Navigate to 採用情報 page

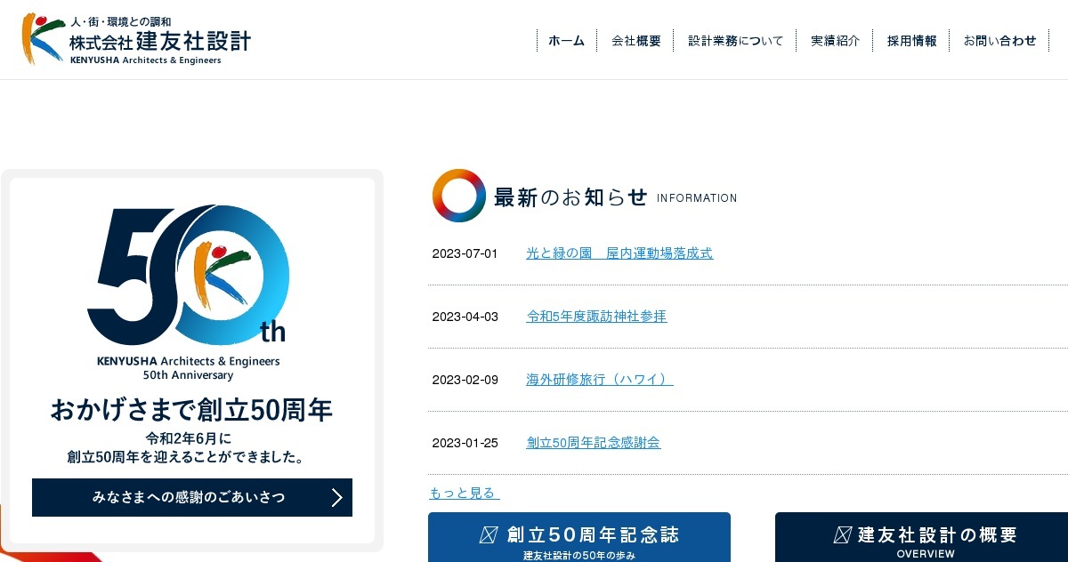tap(912, 41)
